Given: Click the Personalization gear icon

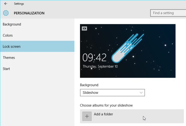Looking at the screenshot, I should [x=6, y=13].
